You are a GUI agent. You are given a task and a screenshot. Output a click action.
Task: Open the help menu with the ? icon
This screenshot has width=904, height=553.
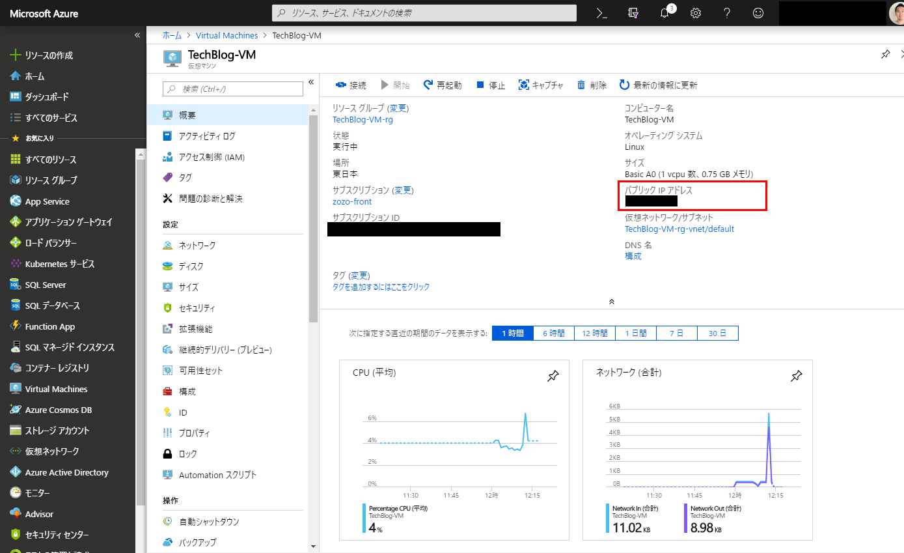pyautogui.click(x=726, y=13)
